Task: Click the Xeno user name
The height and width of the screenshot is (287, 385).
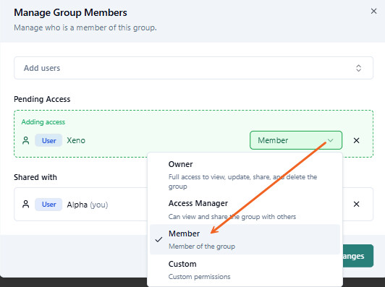Action: click(76, 140)
